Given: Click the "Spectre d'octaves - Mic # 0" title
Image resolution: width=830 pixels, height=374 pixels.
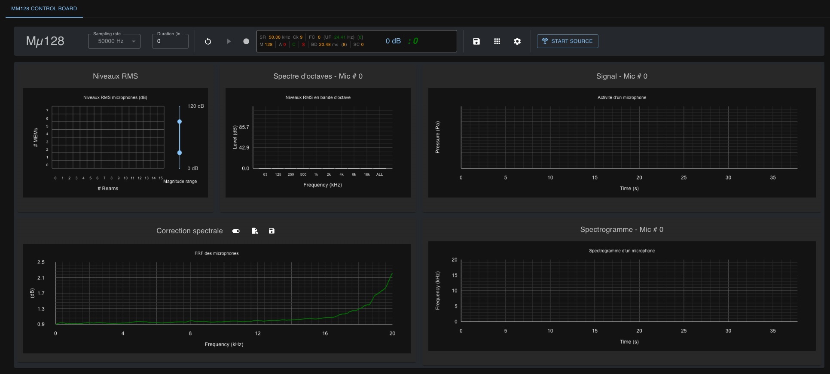Looking at the screenshot, I should (318, 76).
